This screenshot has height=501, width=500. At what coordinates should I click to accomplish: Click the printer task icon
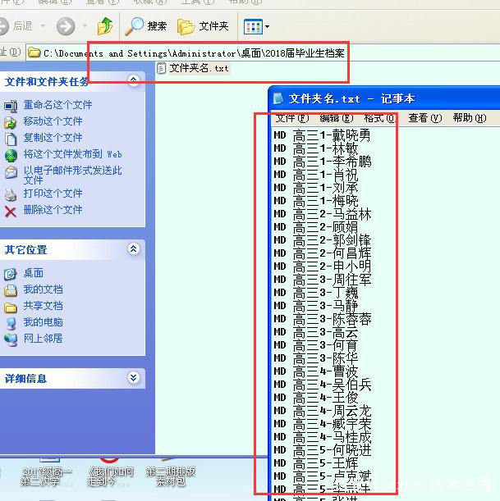(x=11, y=195)
